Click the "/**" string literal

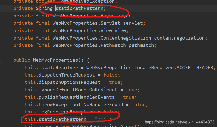coord(102,119)
